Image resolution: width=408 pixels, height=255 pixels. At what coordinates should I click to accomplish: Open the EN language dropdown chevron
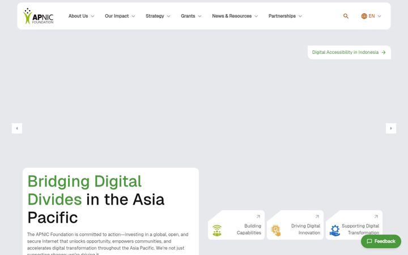click(x=379, y=16)
